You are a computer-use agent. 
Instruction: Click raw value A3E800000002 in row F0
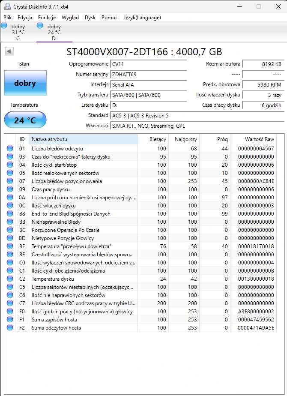point(256,312)
